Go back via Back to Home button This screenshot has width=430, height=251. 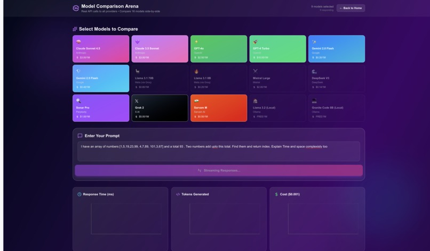[x=351, y=8]
